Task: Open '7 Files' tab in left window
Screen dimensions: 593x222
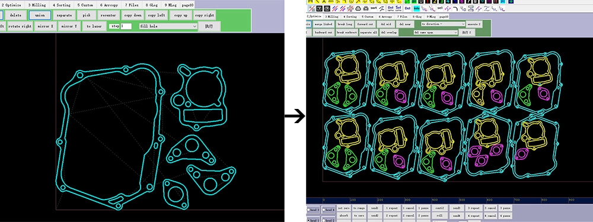Action: 132,5
